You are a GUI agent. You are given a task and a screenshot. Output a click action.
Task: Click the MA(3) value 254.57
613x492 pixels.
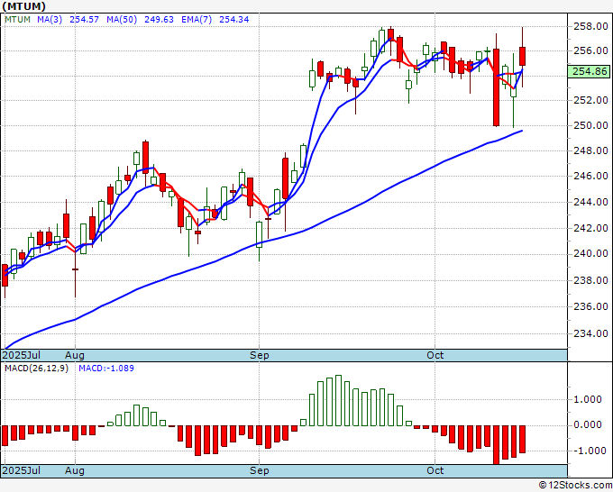click(84, 20)
